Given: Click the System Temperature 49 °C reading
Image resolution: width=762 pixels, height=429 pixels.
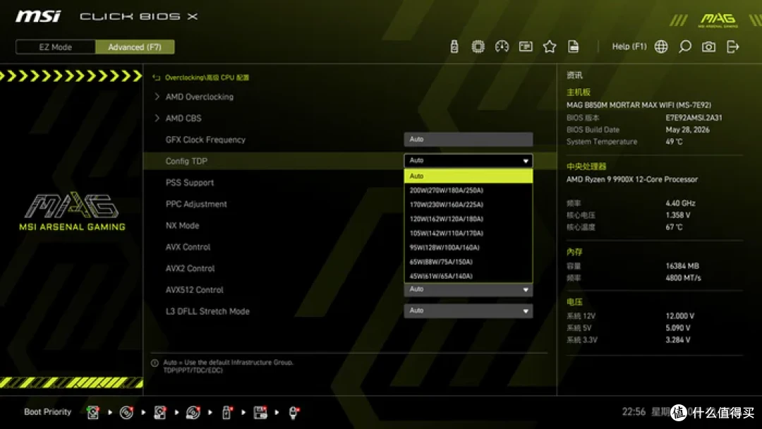Looking at the screenshot, I should (x=674, y=142).
